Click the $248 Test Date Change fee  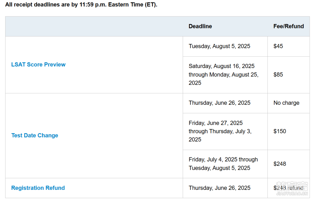point(280,164)
